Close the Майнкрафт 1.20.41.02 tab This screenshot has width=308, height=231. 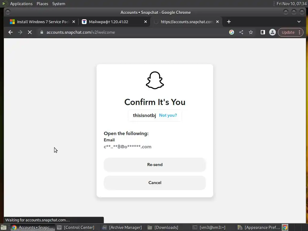tap(146, 22)
